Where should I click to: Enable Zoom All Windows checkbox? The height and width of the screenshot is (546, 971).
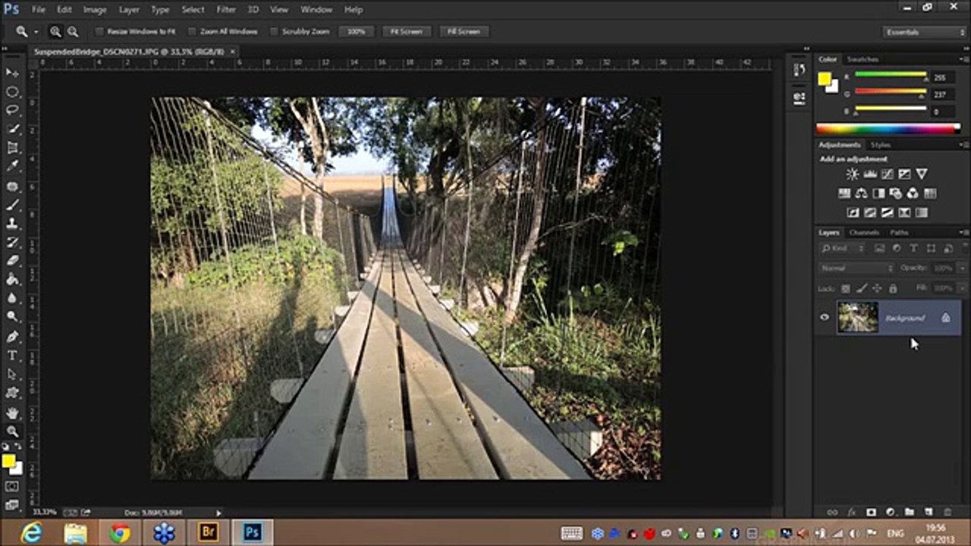(x=193, y=32)
